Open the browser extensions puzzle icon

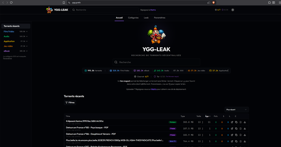(x=269, y=2)
